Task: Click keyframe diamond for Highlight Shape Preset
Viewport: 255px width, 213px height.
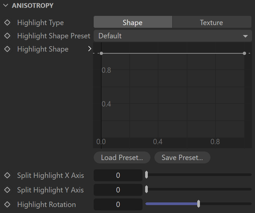Action: click(7, 36)
